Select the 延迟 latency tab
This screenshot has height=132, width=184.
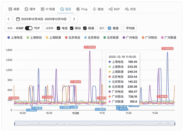coord(66,9)
